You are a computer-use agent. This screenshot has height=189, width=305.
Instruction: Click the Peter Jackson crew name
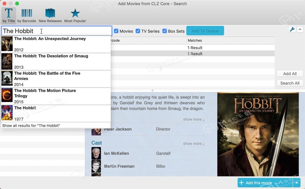tap(118, 129)
